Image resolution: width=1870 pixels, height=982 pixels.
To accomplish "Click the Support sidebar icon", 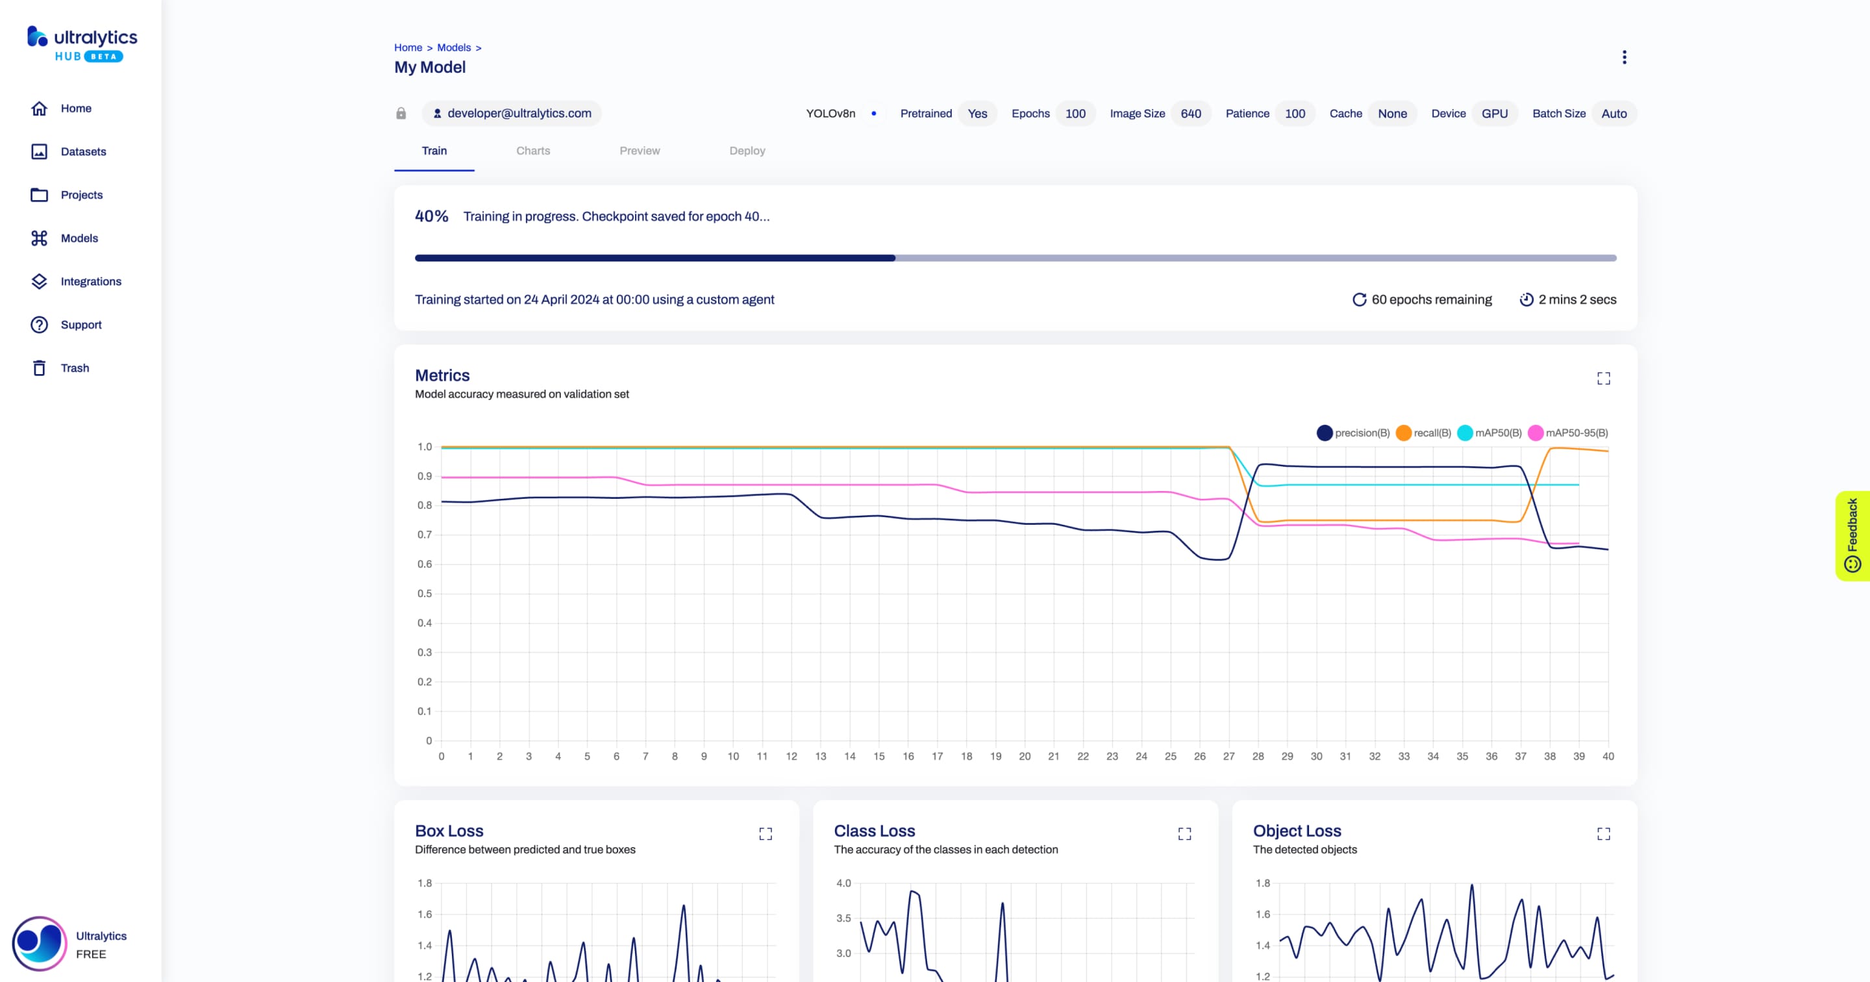I will pyautogui.click(x=40, y=324).
